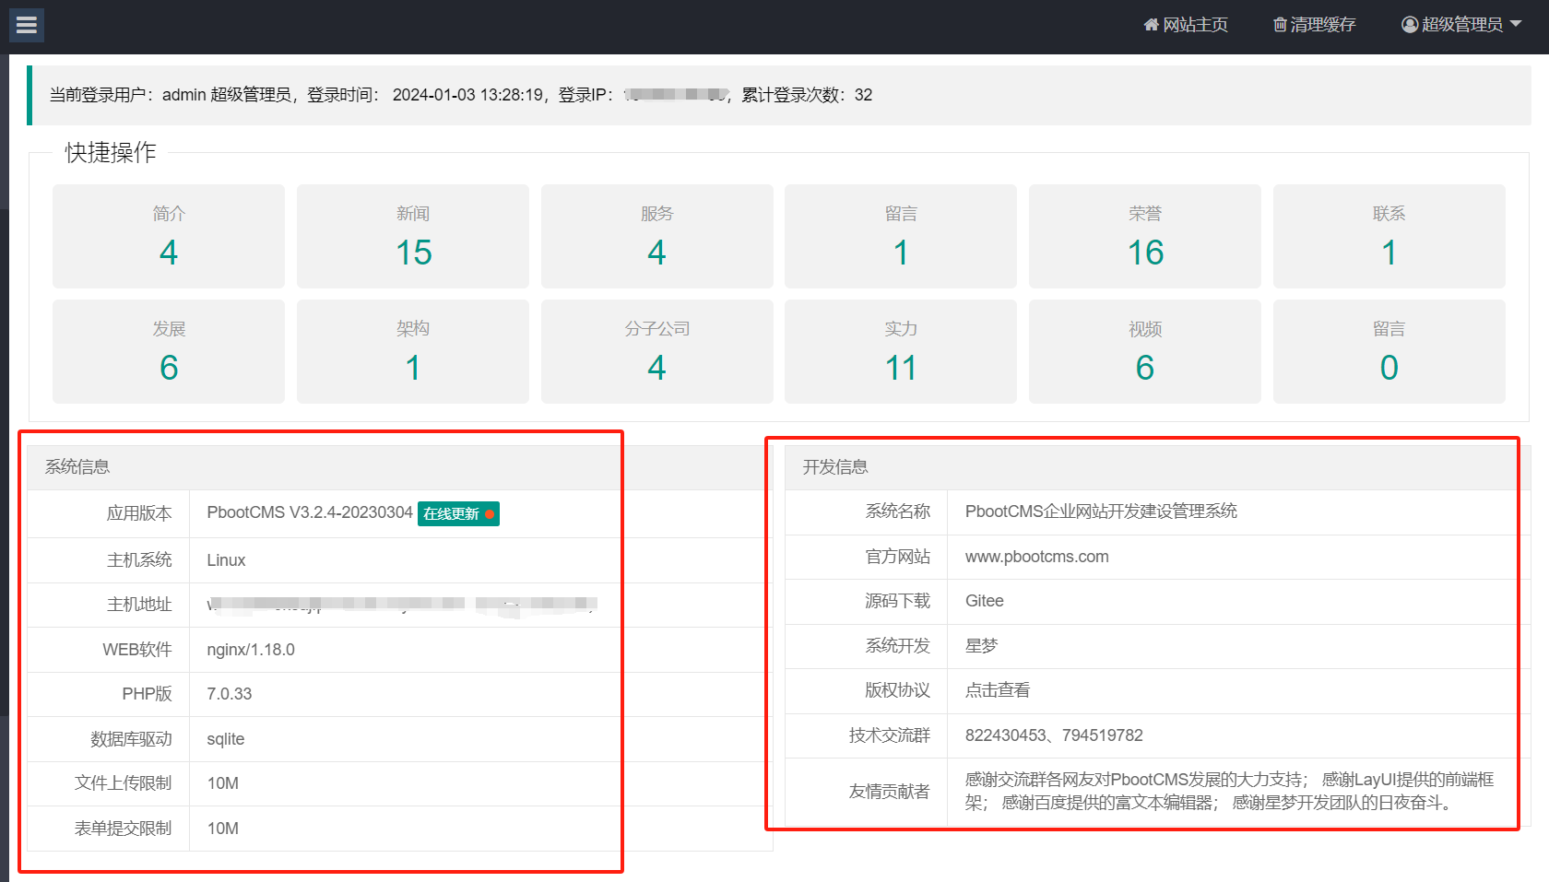The width and height of the screenshot is (1549, 882).
Task: Open the 网站主页 home link
Action: pos(1186,25)
